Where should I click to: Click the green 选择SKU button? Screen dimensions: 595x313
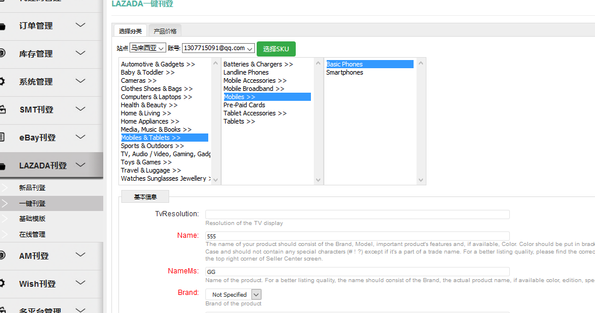pyautogui.click(x=276, y=49)
